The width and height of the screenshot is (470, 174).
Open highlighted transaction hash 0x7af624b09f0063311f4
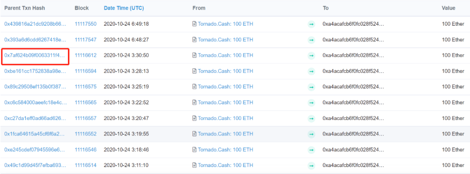35,56
